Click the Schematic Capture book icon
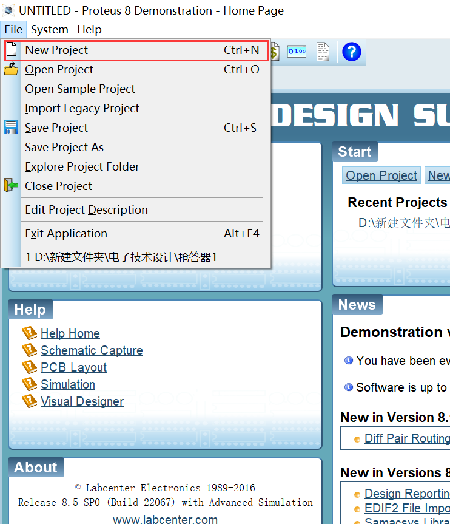 30,350
